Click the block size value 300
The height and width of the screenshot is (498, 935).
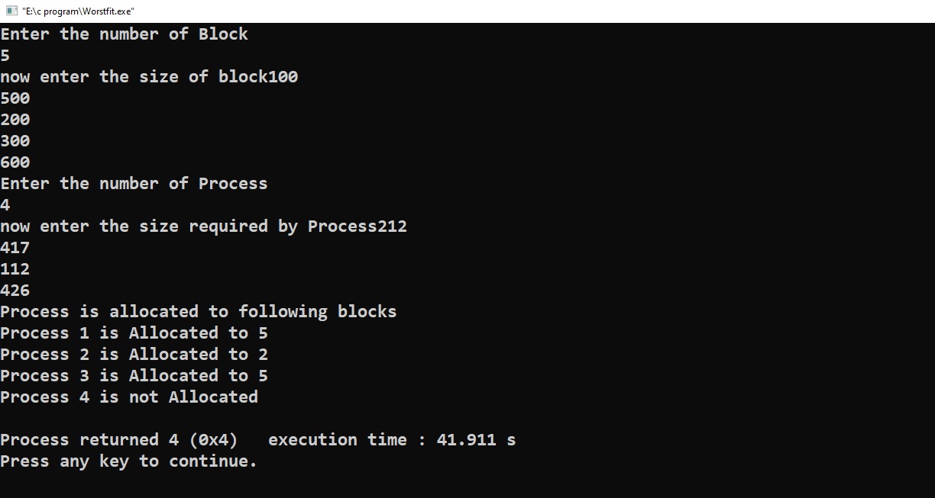(15, 141)
